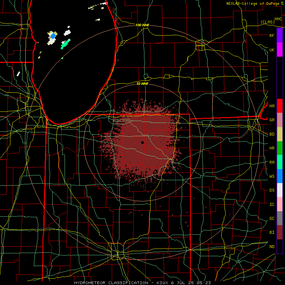Viewport: 285px width, 285px height.
Task: Click the 50 NMI range ring label
Action: [142, 84]
